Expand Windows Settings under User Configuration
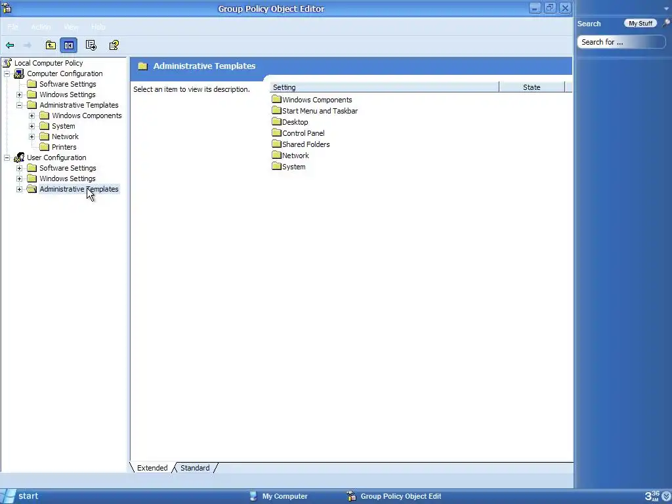 click(x=19, y=178)
